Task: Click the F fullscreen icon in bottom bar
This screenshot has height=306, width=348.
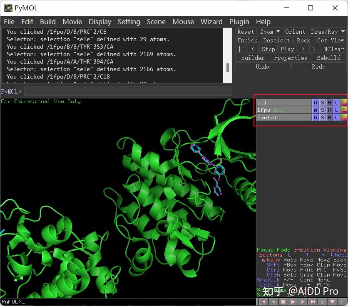Action: pyautogui.click(x=342, y=302)
